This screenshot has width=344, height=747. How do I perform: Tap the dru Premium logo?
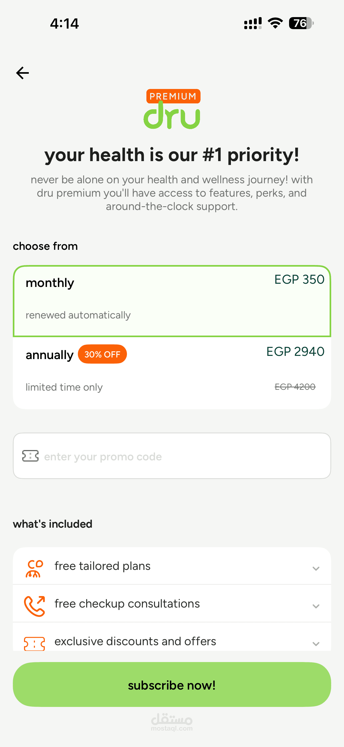tap(172, 109)
